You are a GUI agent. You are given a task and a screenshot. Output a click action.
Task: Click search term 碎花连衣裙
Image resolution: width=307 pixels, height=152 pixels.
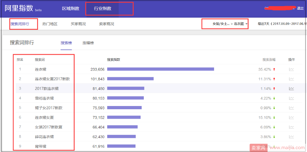pos(44,137)
